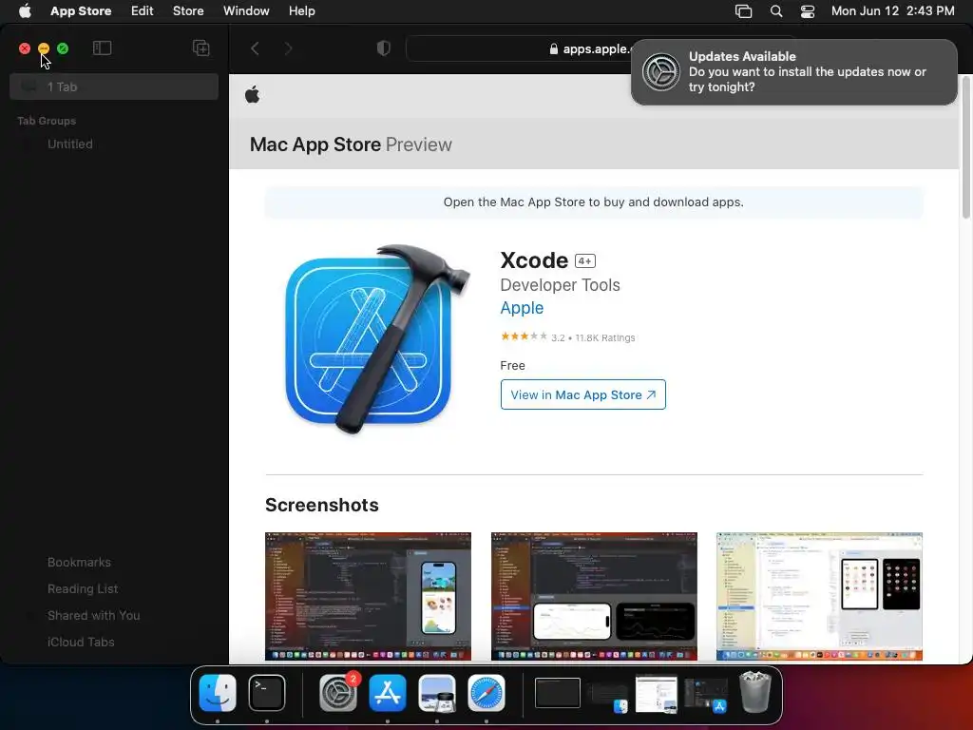Open iCloud Tabs in the sidebar
Viewport: 973px width, 730px height.
[81, 643]
